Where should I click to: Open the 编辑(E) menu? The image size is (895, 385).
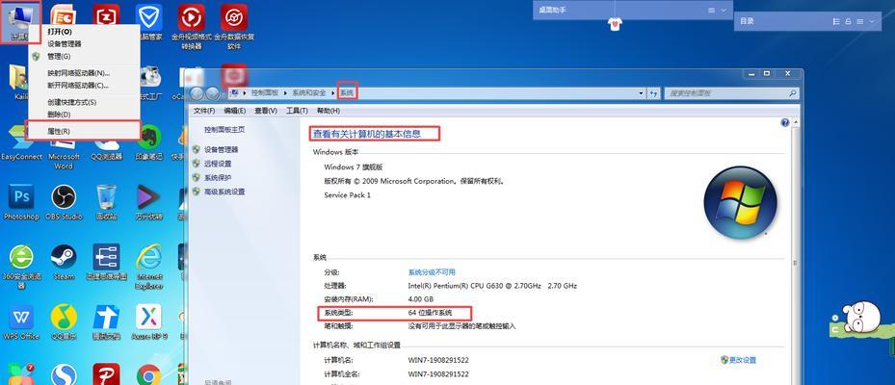coord(235,111)
